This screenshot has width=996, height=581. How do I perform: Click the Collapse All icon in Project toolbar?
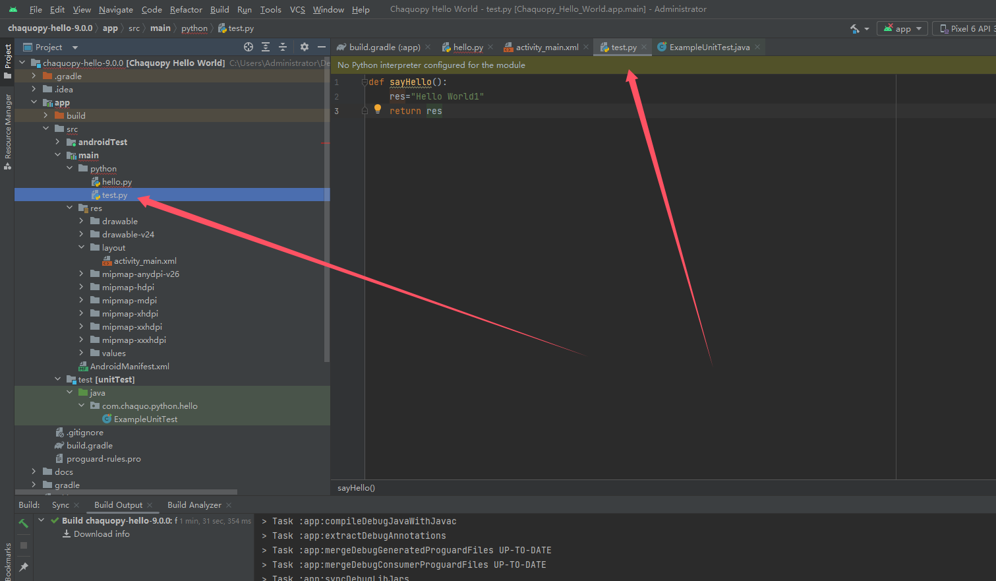[x=282, y=47]
